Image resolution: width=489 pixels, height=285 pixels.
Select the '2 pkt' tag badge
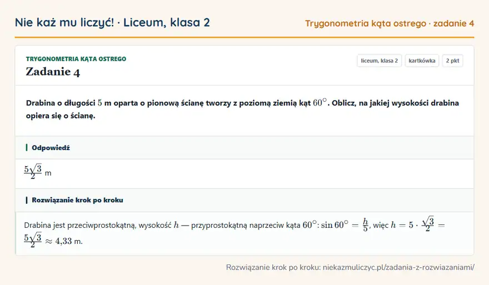pos(452,61)
